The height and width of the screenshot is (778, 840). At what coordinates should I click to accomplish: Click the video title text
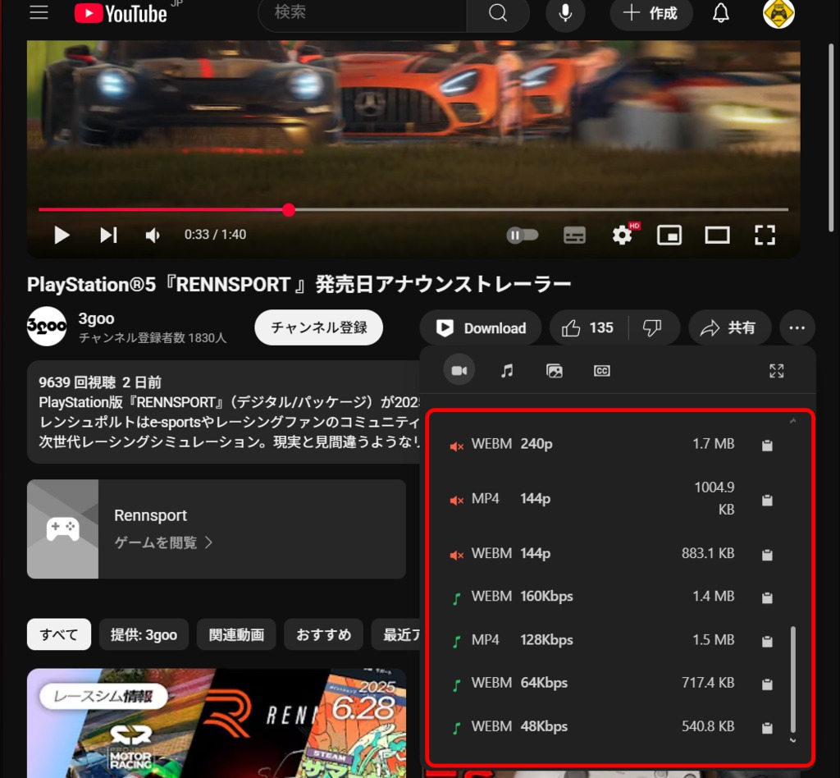click(299, 285)
